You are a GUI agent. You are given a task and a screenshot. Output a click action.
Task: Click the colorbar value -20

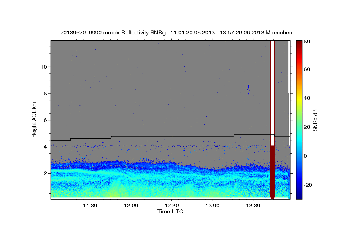[308, 185]
